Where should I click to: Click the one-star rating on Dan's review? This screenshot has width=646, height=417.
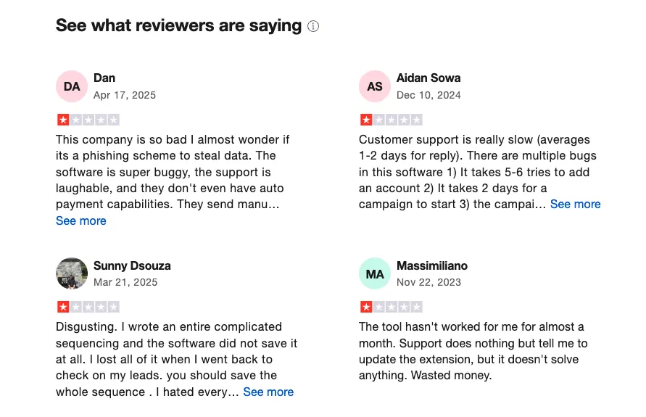tap(88, 120)
